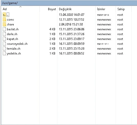Click the yedekle.sh file icon
The height and width of the screenshot is (125, 137).
[4, 53]
